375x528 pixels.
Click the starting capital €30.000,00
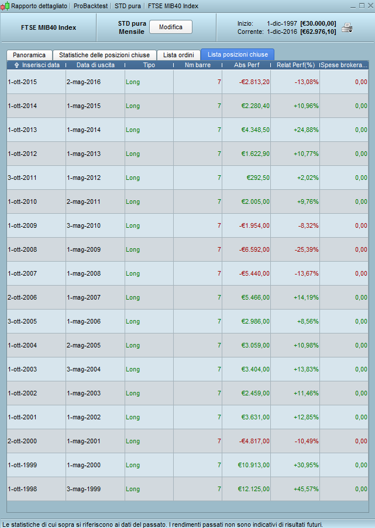(x=318, y=23)
